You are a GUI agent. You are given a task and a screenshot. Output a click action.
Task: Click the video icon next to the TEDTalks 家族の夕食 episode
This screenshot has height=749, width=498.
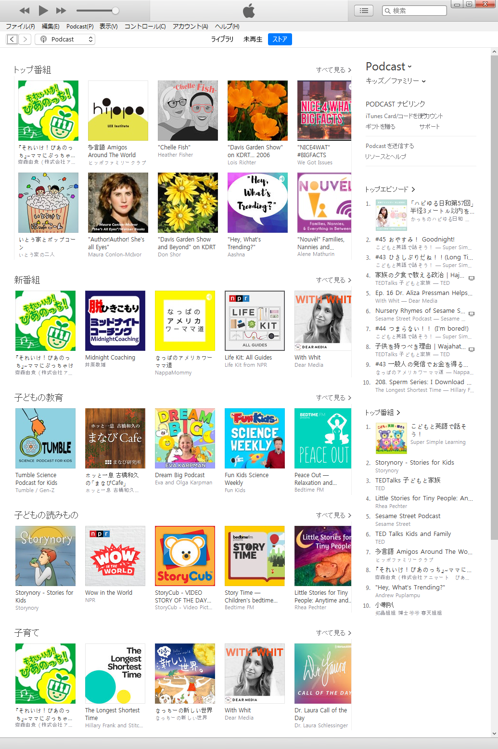(472, 278)
